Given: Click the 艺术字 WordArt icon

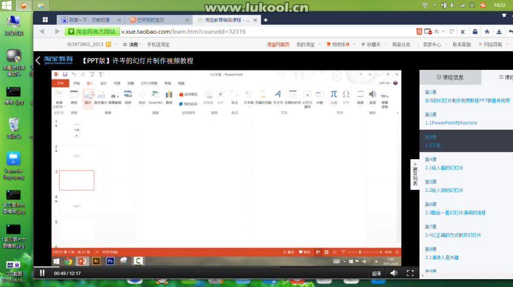Looking at the screenshot, I should click(278, 98).
